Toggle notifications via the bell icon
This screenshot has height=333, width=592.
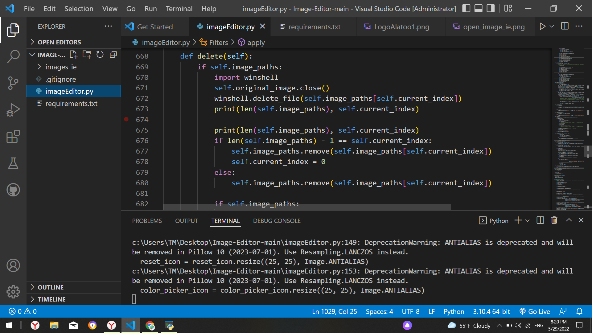click(579, 311)
